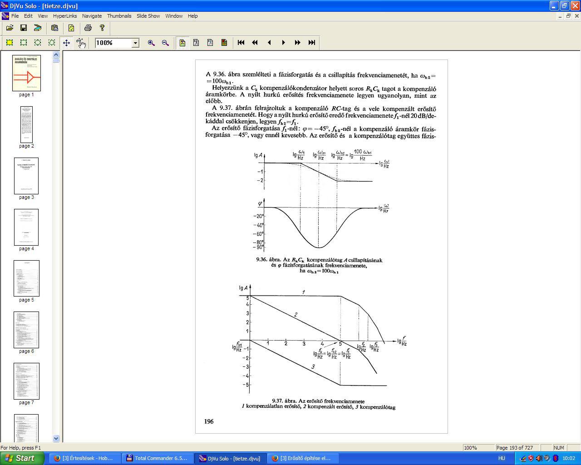The width and height of the screenshot is (581, 465).
Task: Open the Window menu
Action: [174, 16]
